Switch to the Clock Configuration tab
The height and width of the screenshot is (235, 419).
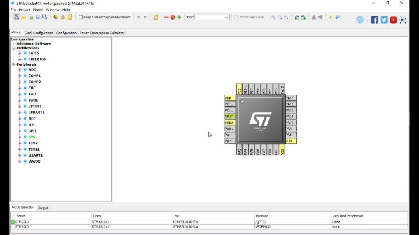tap(38, 33)
